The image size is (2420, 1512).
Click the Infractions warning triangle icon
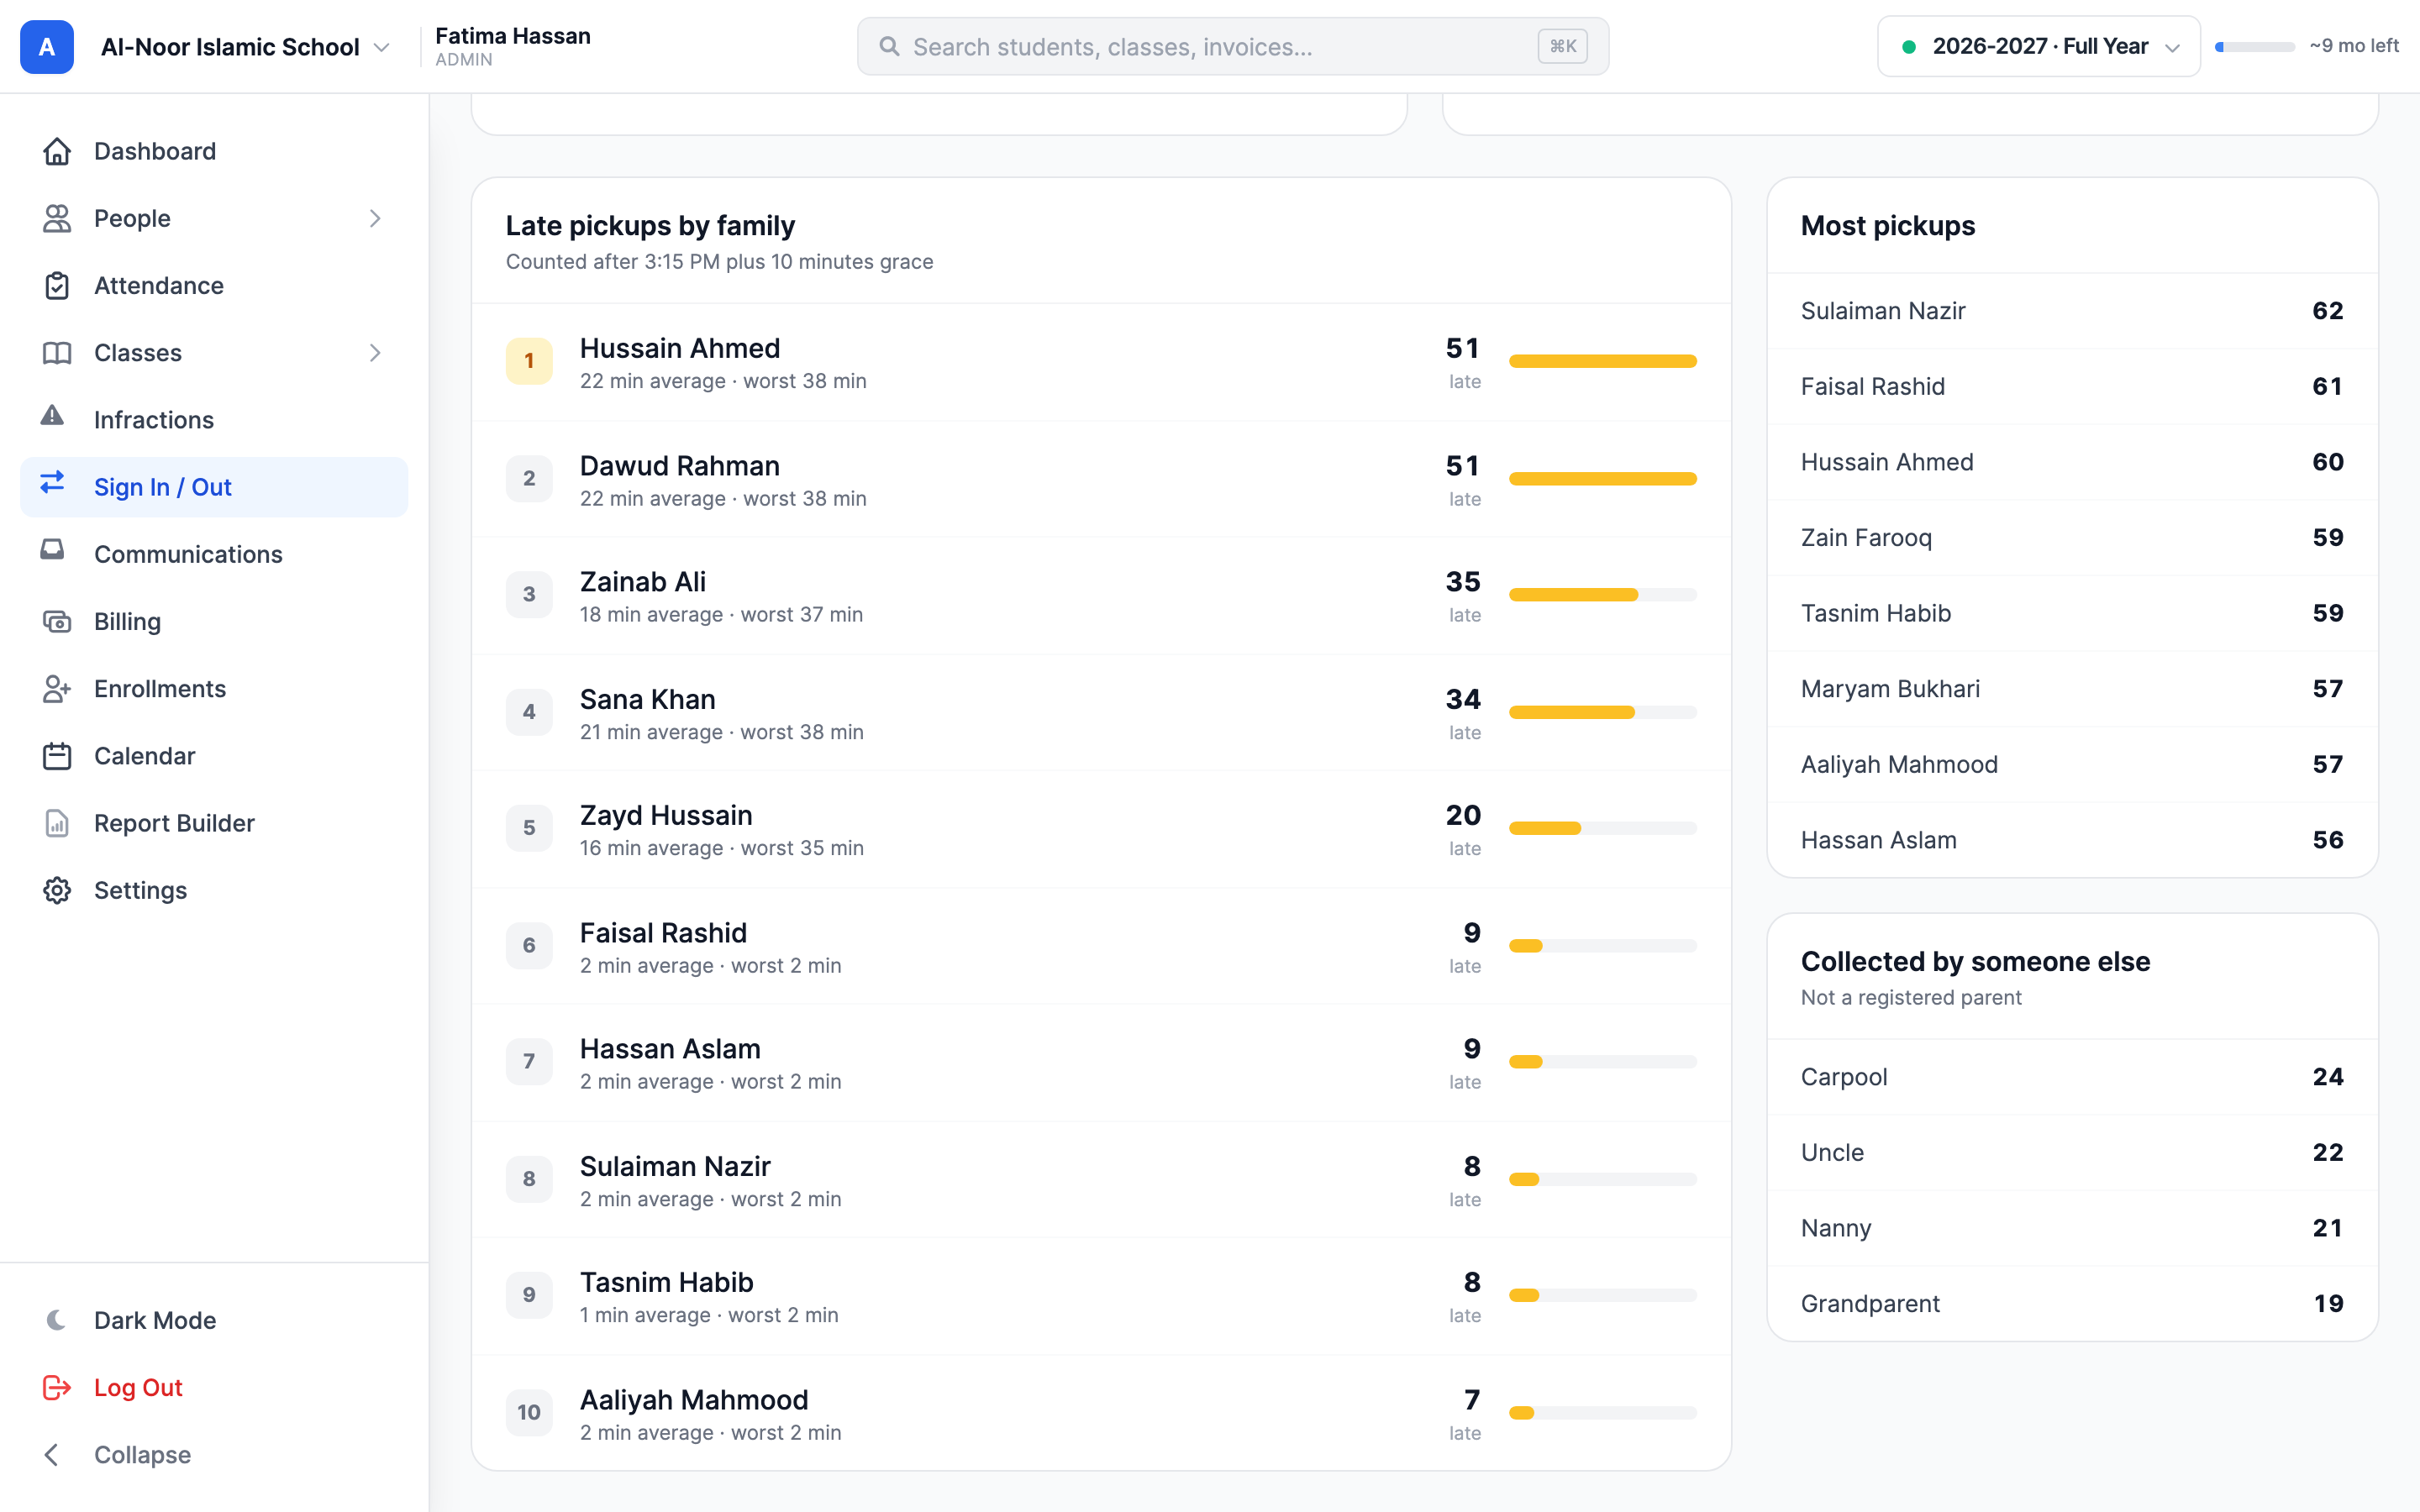[x=52, y=416]
